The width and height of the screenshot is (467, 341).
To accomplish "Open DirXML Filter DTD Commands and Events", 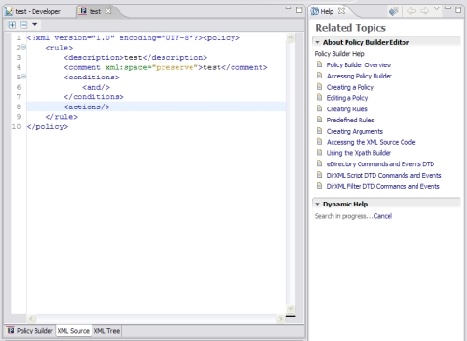I will click(x=383, y=186).
